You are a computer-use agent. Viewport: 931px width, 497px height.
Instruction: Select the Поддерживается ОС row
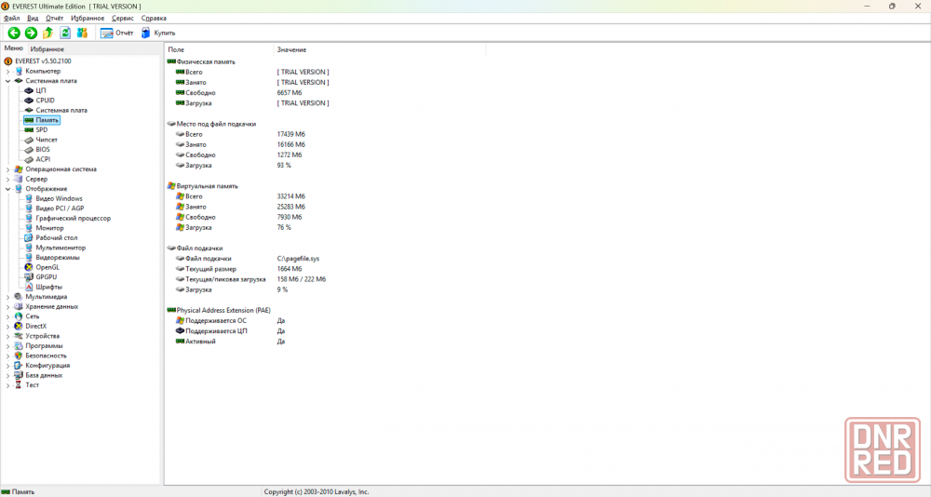point(230,321)
